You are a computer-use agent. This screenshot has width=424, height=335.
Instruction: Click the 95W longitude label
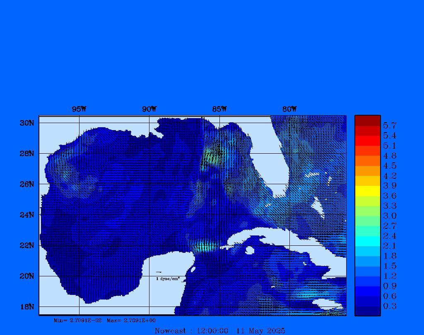pyautogui.click(x=79, y=109)
